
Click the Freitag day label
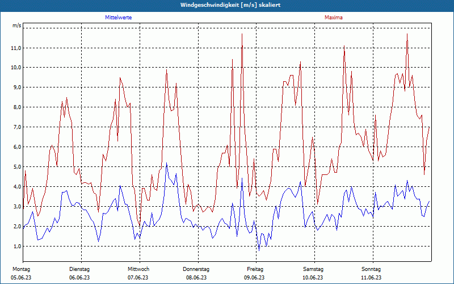[x=255, y=269]
